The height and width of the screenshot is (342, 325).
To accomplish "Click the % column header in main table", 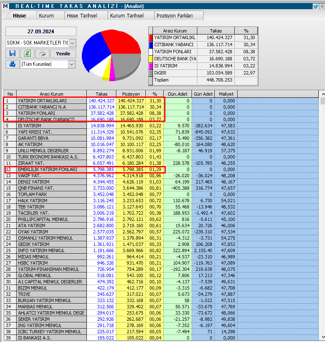I will click(155, 94).
